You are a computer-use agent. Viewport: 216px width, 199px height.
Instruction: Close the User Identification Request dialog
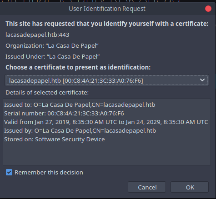[208, 9]
